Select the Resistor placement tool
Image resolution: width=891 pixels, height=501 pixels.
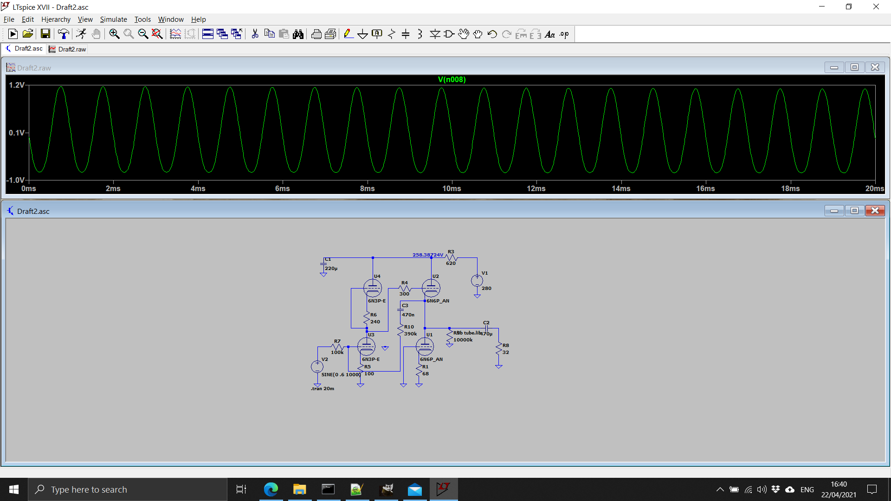tap(392, 34)
